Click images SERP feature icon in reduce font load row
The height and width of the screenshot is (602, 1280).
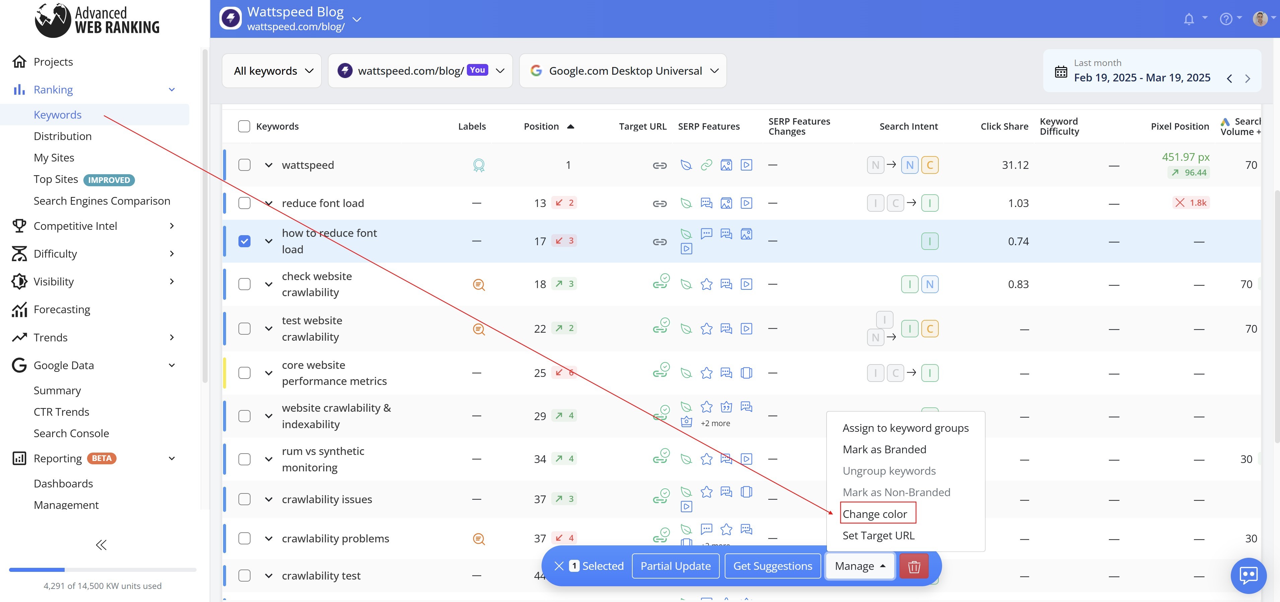pos(726,203)
